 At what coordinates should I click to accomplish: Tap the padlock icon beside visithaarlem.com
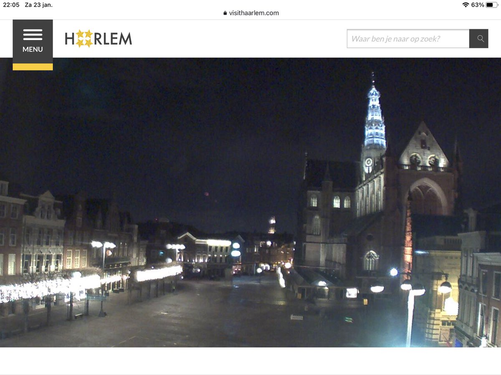225,13
